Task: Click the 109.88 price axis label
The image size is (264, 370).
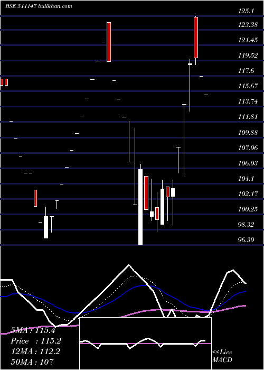Action: [x=248, y=132]
